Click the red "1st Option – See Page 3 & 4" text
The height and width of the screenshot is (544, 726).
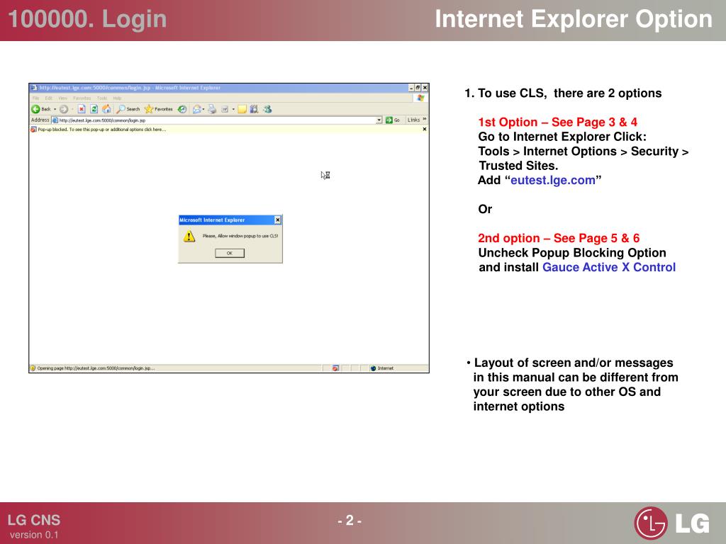pyautogui.click(x=557, y=122)
